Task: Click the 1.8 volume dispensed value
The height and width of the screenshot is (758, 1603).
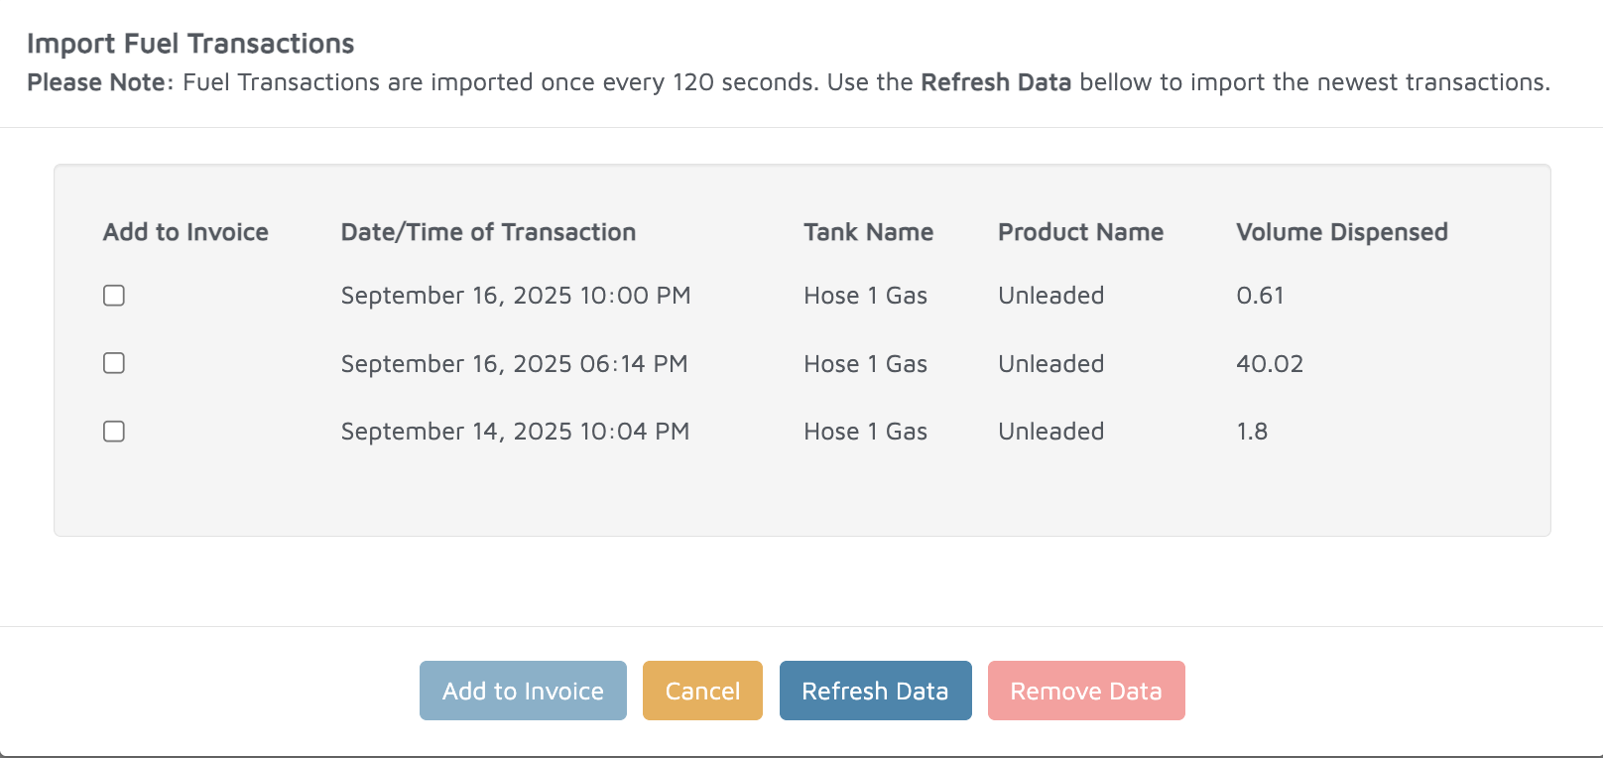Action: 1252,432
